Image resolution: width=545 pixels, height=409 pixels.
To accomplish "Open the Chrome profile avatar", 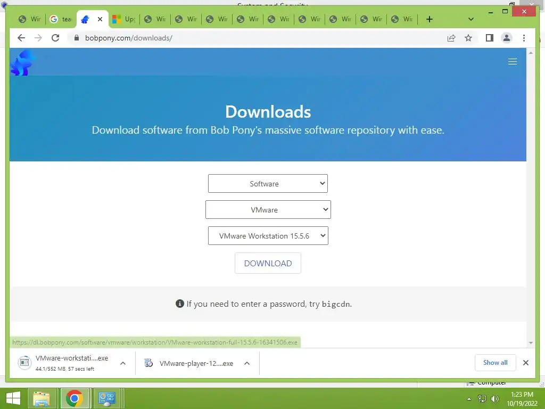I will (507, 38).
